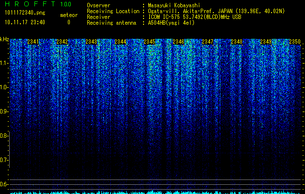
Task: Click the antenna A504HB(yagi 4el) text
Action: click(x=171, y=23)
